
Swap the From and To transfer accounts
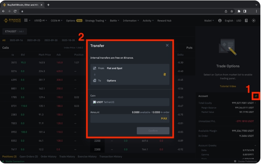(x=165, y=75)
